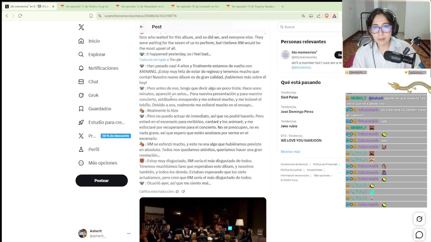
Task: Rate translation with thumbs up
Action: 177,192
